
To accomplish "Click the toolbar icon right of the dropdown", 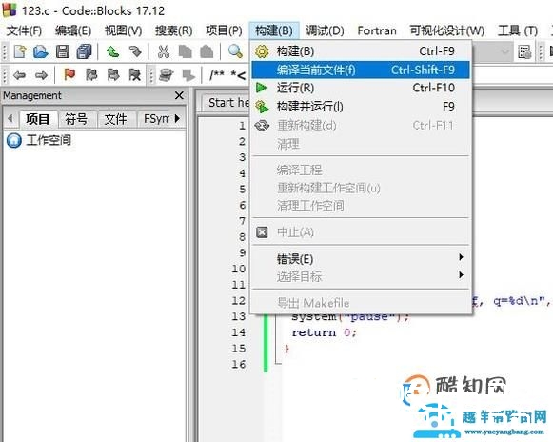I will (x=524, y=51).
